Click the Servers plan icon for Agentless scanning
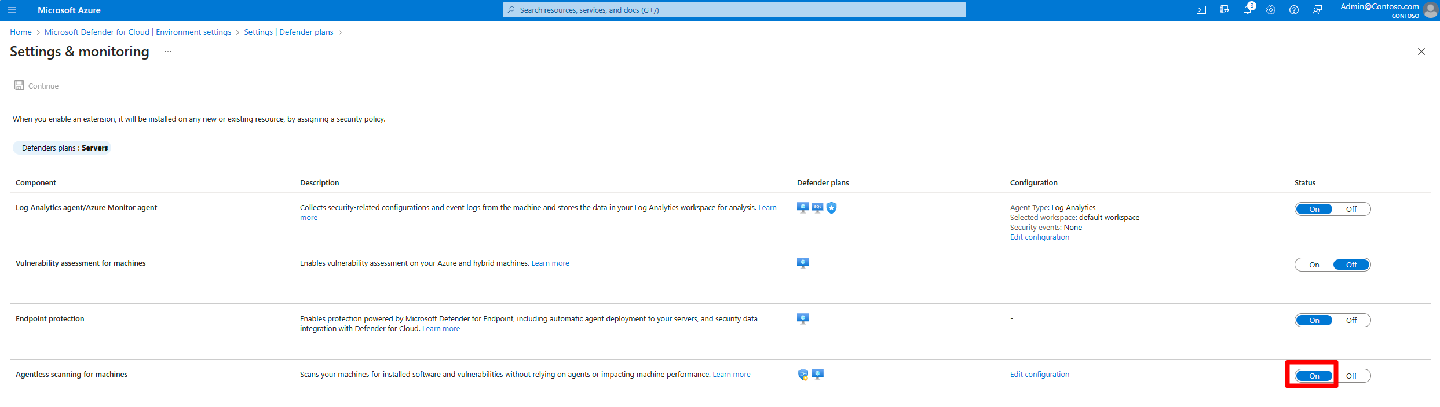 point(817,375)
